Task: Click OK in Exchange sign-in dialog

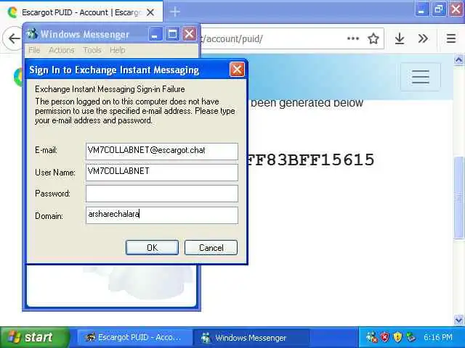Action: tap(152, 247)
